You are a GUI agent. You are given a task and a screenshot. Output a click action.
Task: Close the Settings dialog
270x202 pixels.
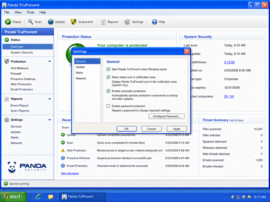[x=187, y=52]
